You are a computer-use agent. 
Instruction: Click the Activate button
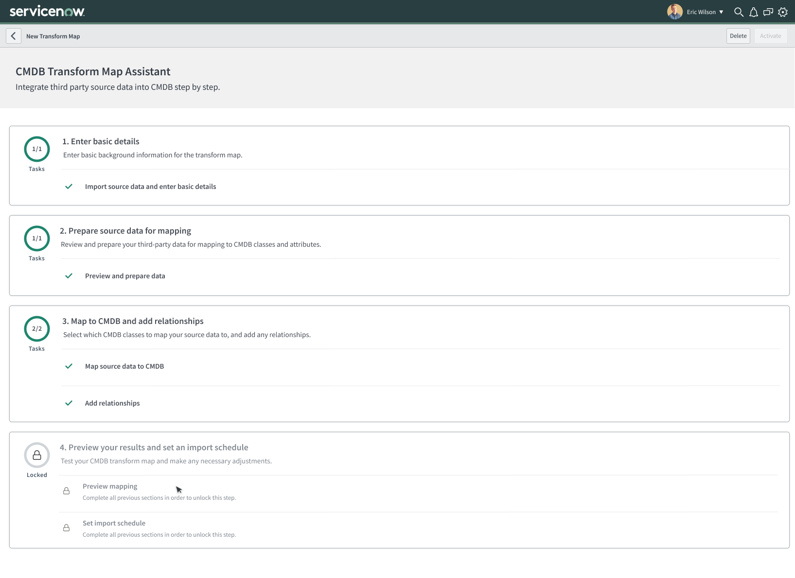tap(771, 36)
